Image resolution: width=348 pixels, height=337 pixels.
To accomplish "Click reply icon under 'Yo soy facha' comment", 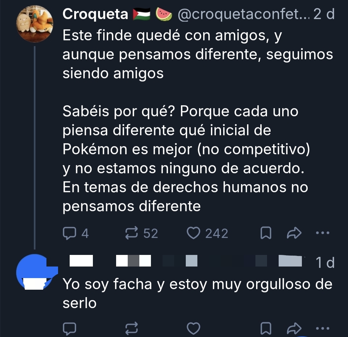I will [68, 329].
